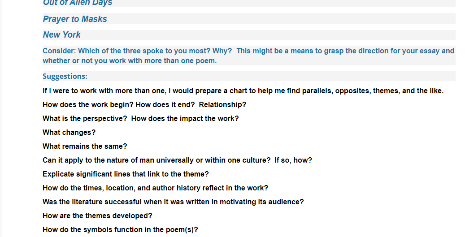
Task: Click the "What is the perspective?" line
Action: 140,118
